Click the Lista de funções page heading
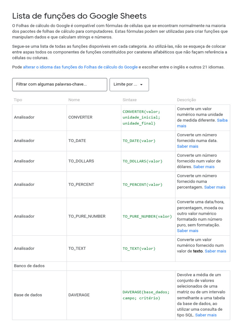 click(x=79, y=16)
